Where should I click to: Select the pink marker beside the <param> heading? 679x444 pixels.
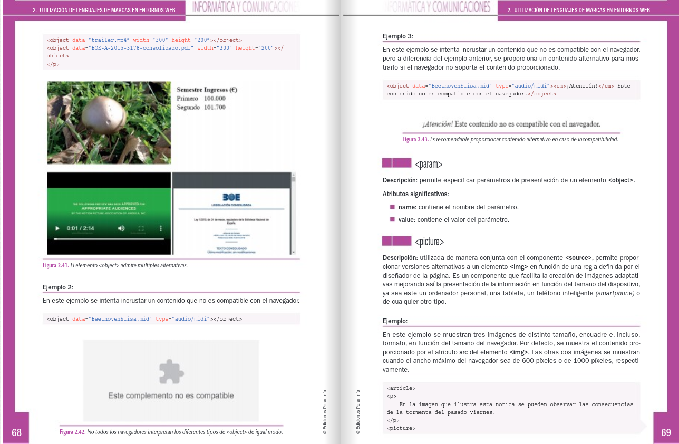[396, 163]
